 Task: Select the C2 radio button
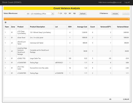63,13
